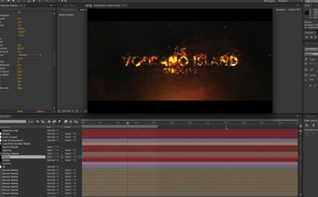Enable Frame Blending for the composition
The height and width of the screenshot is (197, 318).
pyautogui.click(x=54, y=122)
